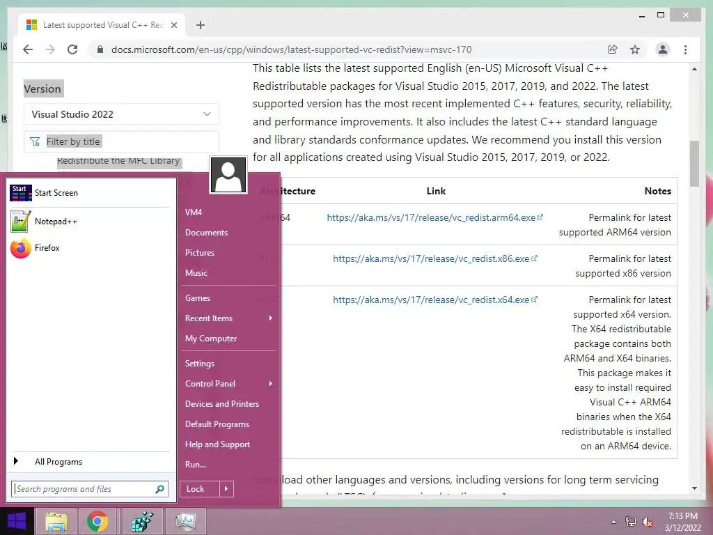Click the Lock button
The width and height of the screenshot is (713, 535).
(200, 489)
